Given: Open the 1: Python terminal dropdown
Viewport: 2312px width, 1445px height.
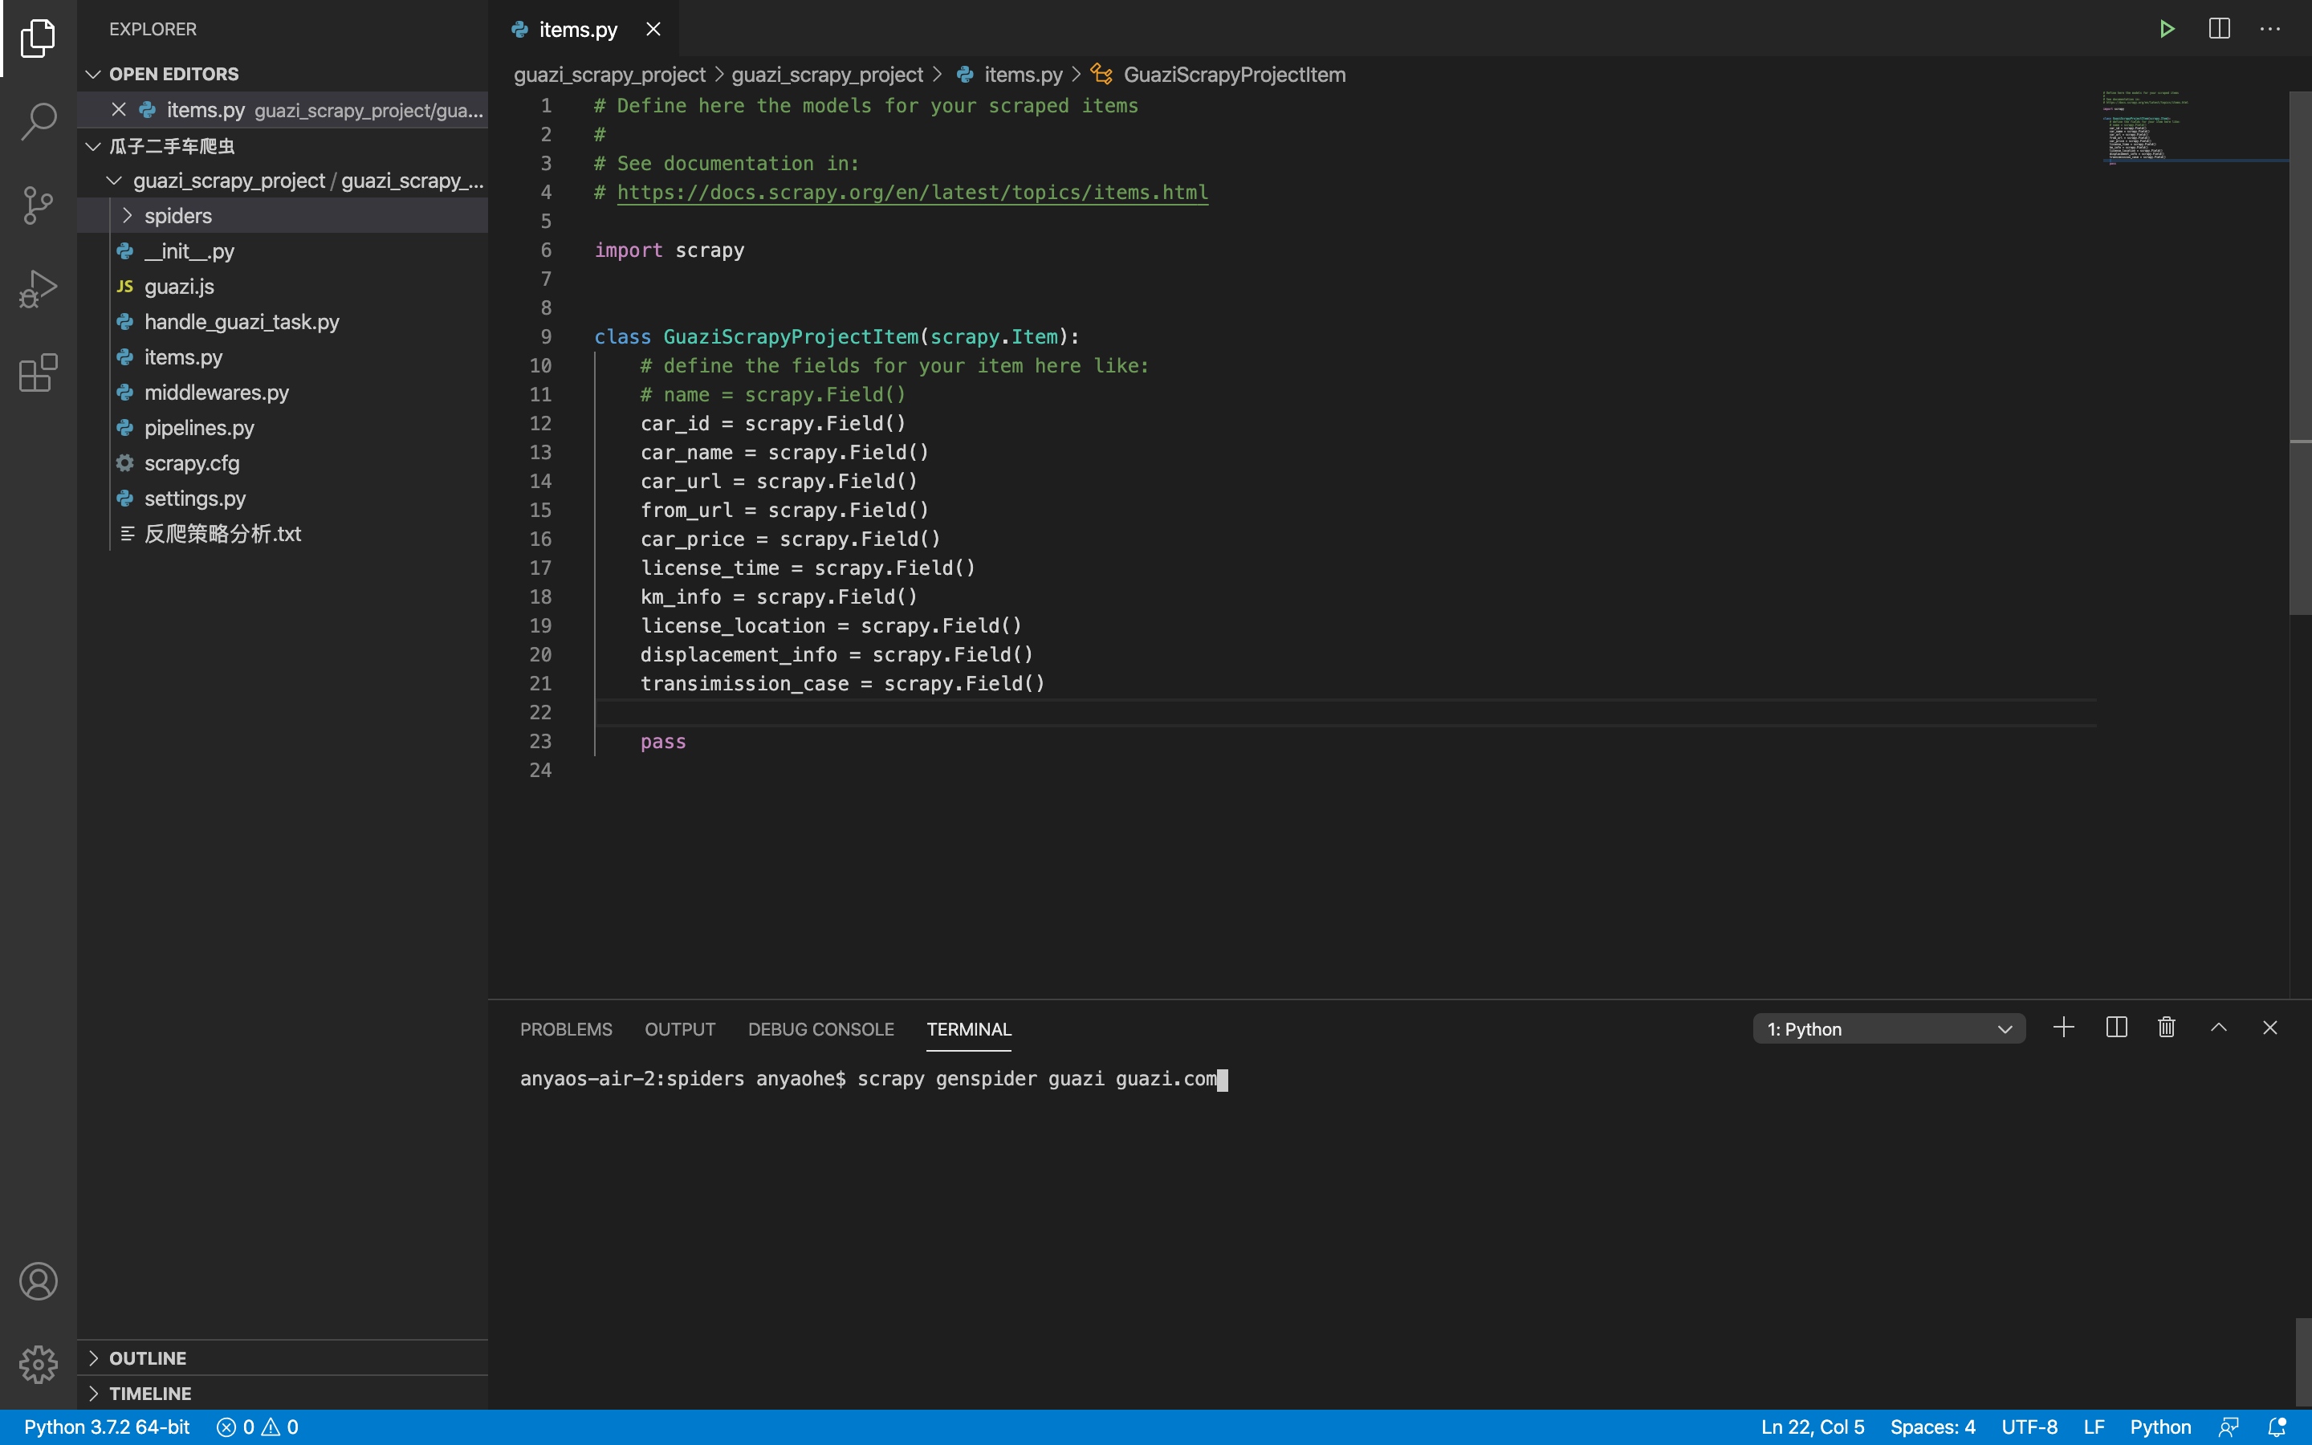Looking at the screenshot, I should click(x=1889, y=1028).
